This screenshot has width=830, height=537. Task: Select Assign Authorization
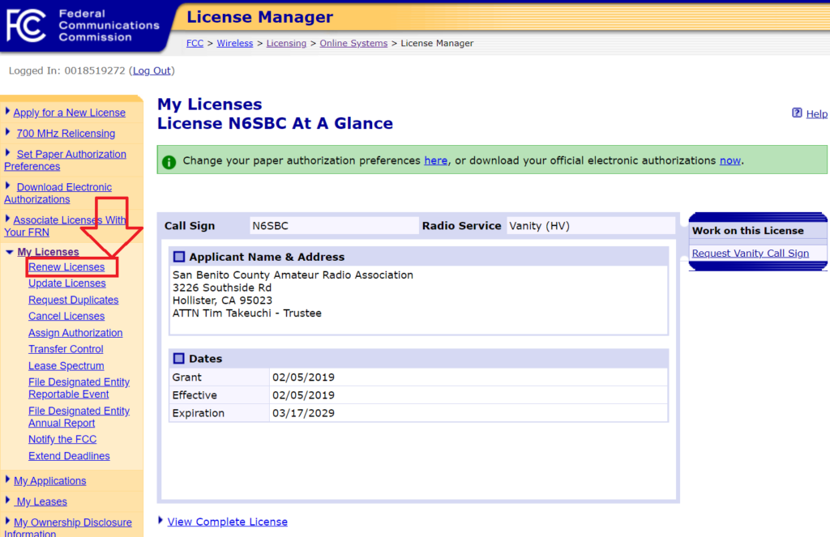[75, 333]
